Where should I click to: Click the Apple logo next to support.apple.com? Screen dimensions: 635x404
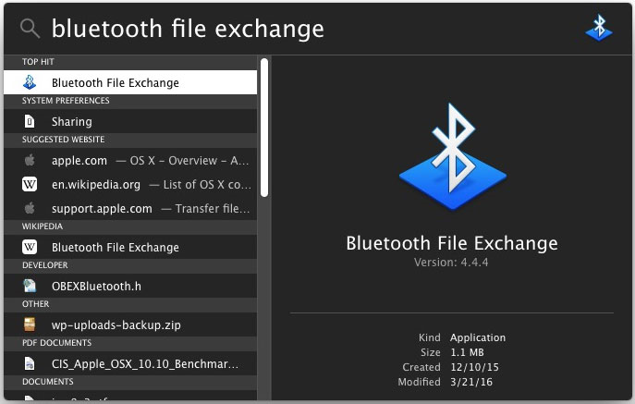coord(30,208)
